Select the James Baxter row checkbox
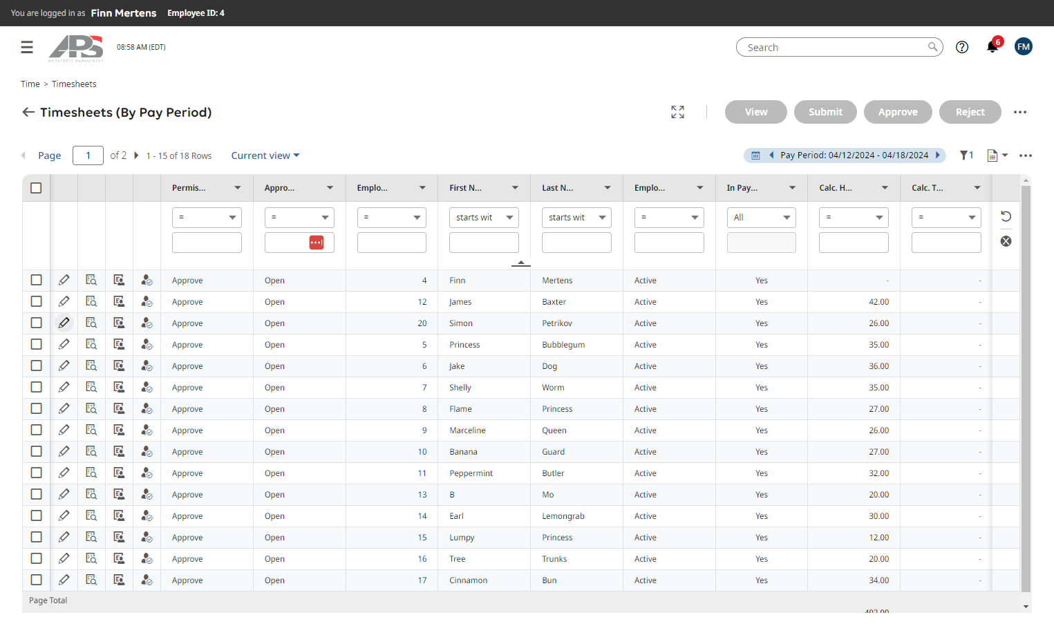The width and height of the screenshot is (1054, 635). [36, 301]
